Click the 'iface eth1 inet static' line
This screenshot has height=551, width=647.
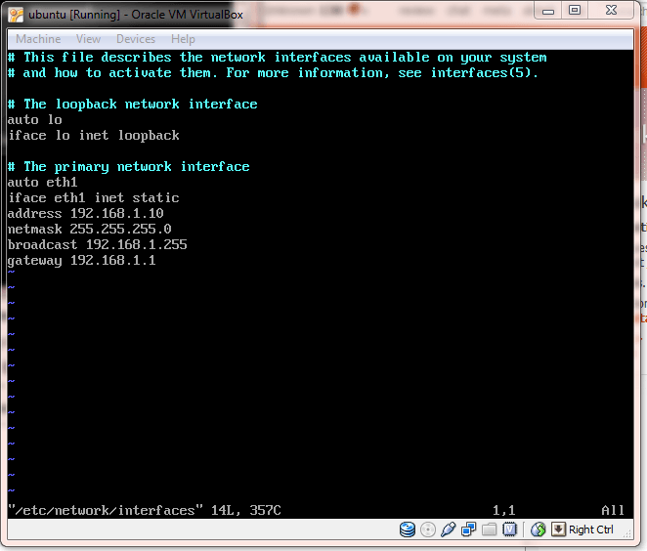point(94,198)
